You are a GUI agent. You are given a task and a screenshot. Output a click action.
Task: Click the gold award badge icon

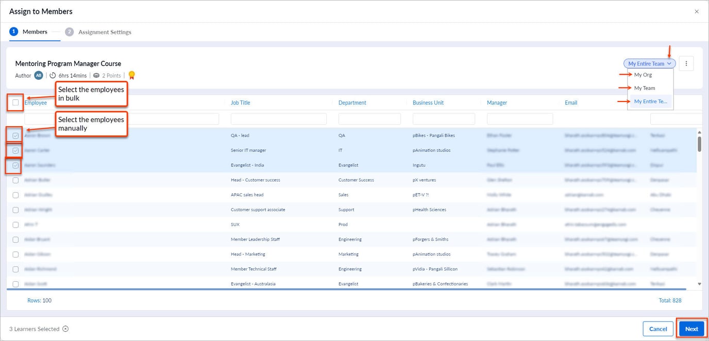[x=132, y=76]
